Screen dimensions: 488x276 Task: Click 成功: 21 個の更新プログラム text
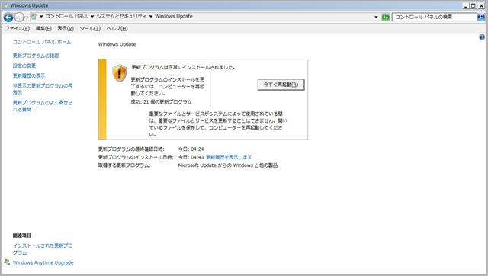click(161, 101)
